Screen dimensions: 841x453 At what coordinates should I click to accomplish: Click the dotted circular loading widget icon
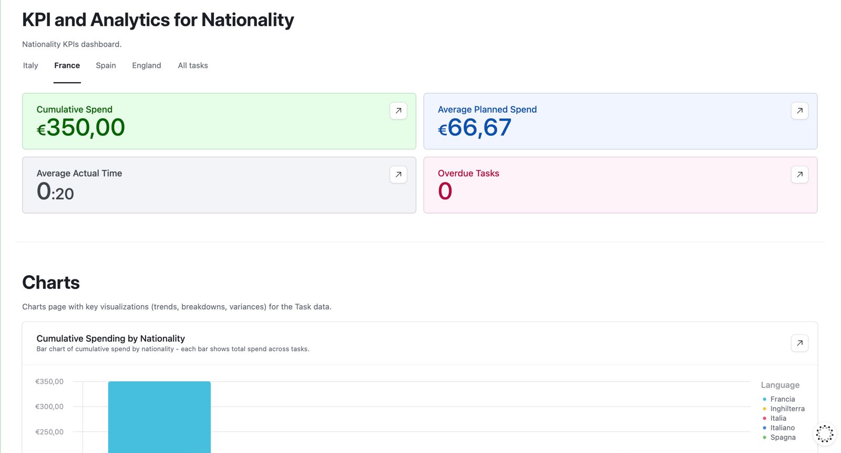pyautogui.click(x=825, y=434)
